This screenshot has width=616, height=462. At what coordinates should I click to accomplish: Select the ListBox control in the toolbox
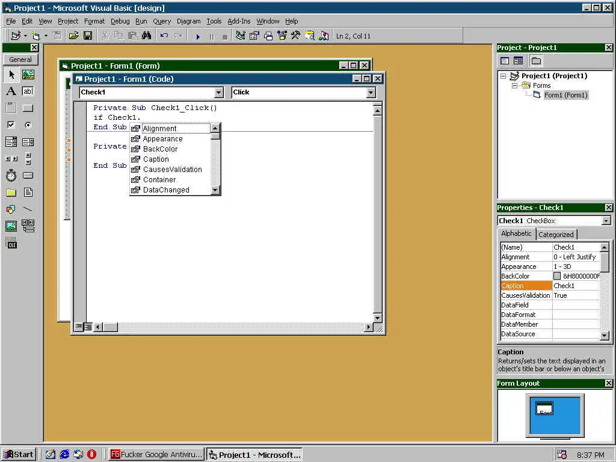(x=28, y=142)
